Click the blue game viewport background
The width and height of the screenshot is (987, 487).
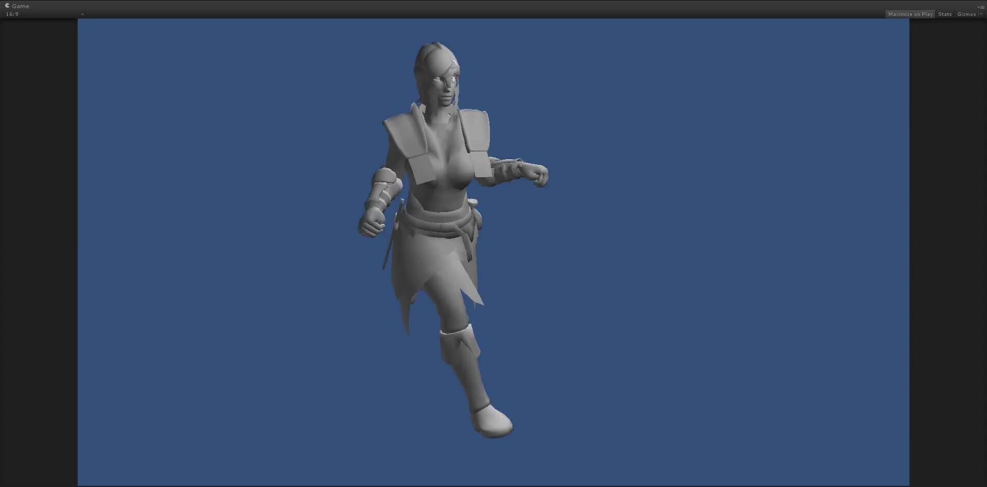coord(720,257)
